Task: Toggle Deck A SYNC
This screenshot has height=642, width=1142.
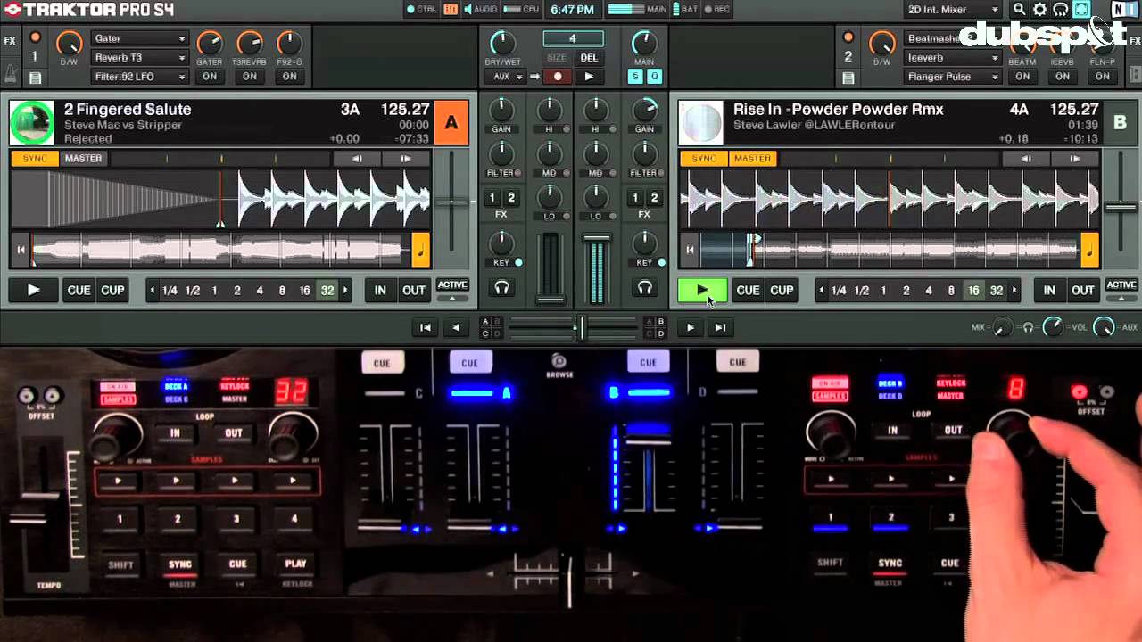Action: point(35,159)
